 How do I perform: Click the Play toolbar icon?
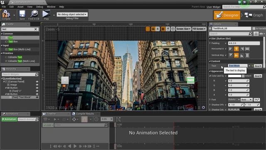pyautogui.click(x=46, y=14)
